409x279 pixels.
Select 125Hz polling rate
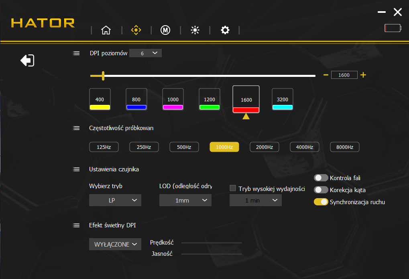click(x=104, y=147)
